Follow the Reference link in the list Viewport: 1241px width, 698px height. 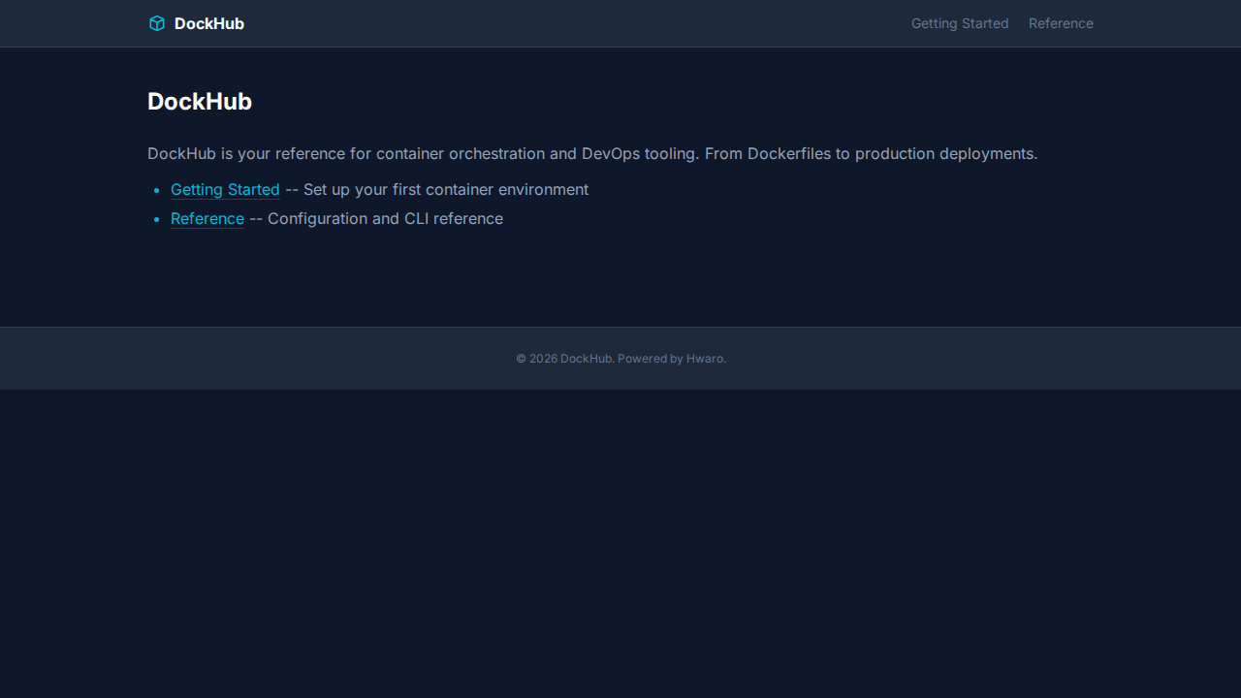click(207, 219)
